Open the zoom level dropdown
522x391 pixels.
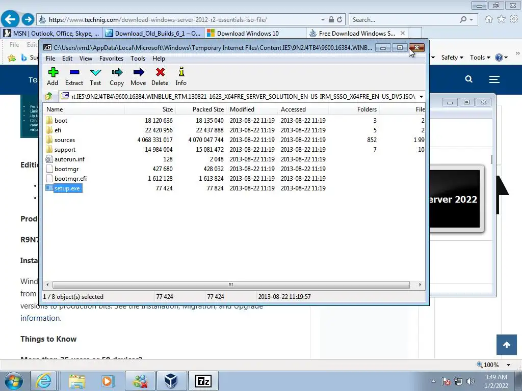tap(508, 365)
